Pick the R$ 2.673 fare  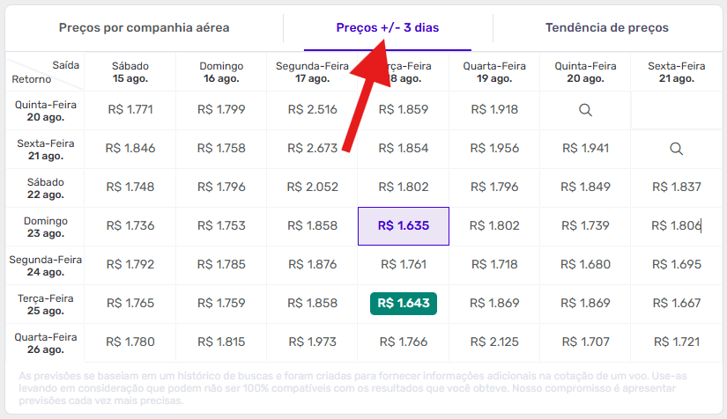(x=312, y=149)
